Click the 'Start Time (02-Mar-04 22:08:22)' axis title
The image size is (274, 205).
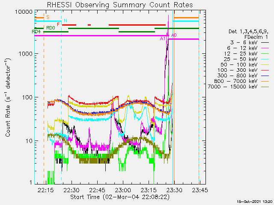120,197
